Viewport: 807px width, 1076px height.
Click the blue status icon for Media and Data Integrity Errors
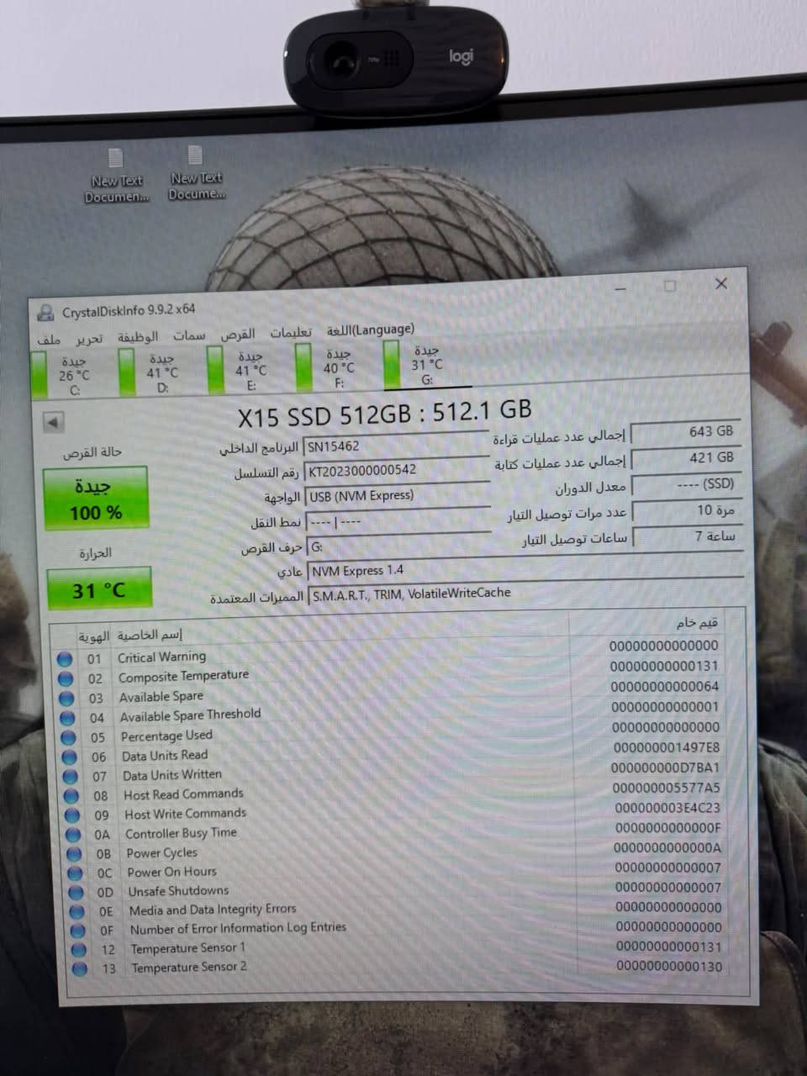pos(76,912)
